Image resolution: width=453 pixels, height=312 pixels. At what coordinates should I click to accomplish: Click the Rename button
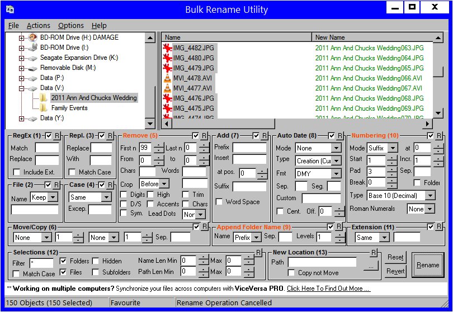(428, 265)
